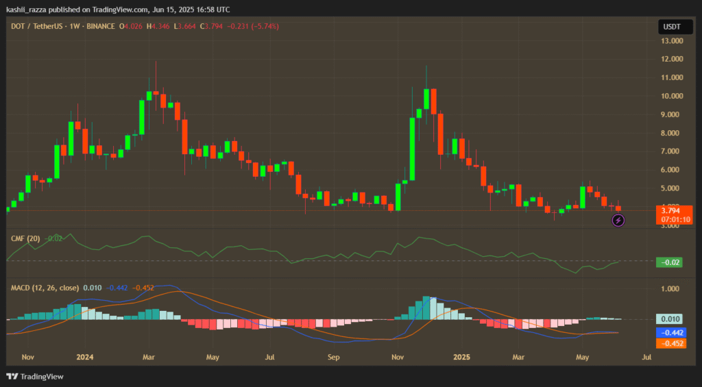702x387 pixels.
Task: Click the low price value L3.664
Action: (x=185, y=27)
